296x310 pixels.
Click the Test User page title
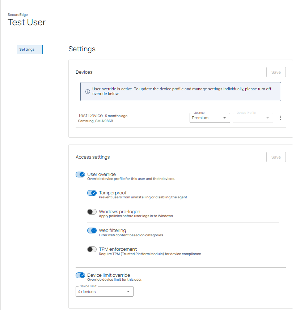(x=27, y=22)
